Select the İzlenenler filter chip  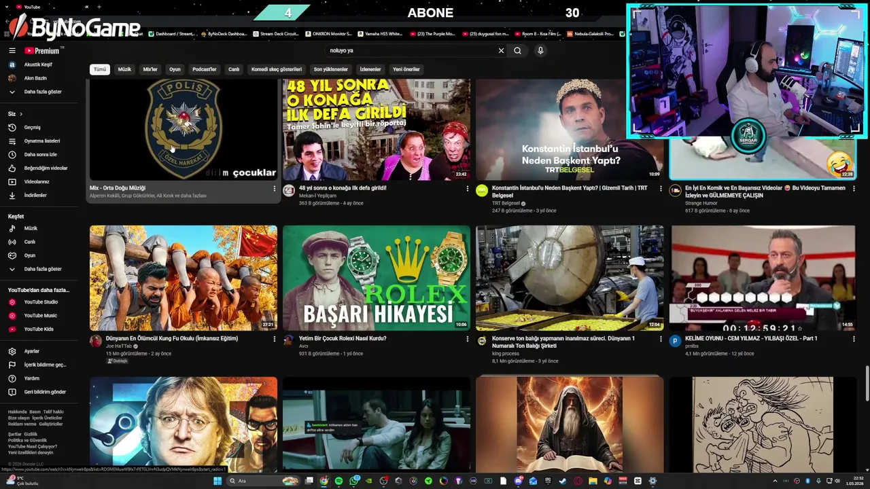(x=370, y=69)
